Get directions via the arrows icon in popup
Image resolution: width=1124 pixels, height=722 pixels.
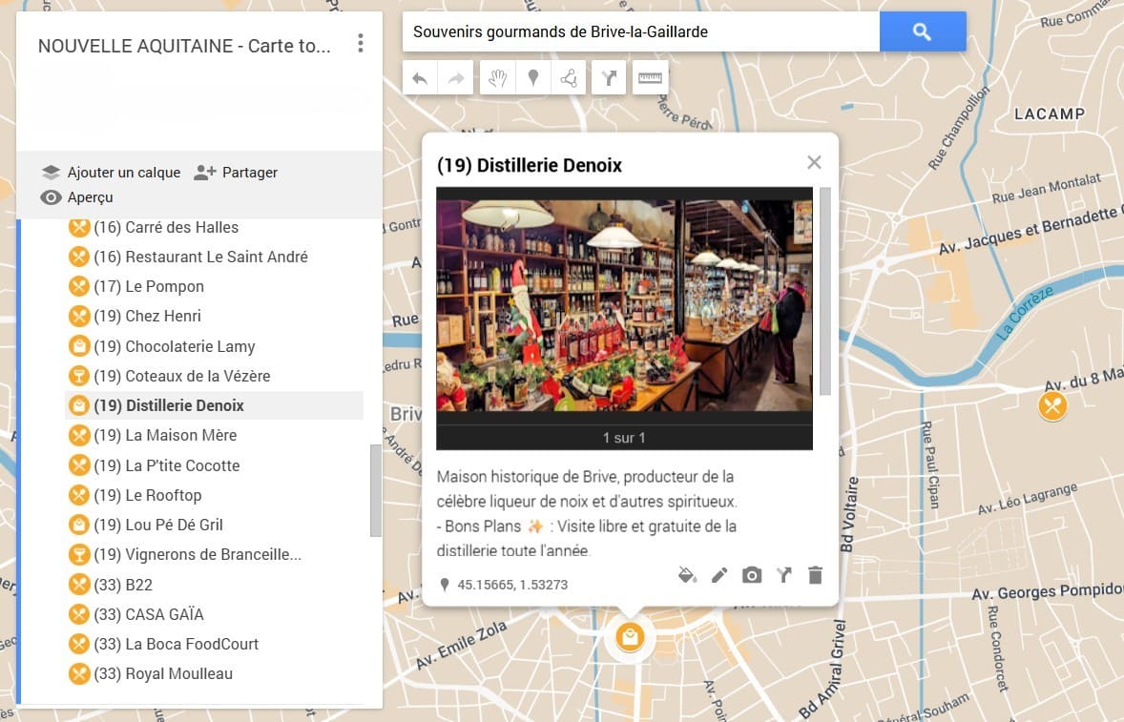[783, 575]
